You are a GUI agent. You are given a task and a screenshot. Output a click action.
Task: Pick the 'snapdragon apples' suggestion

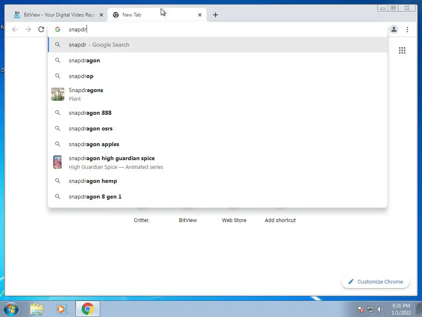(218, 144)
